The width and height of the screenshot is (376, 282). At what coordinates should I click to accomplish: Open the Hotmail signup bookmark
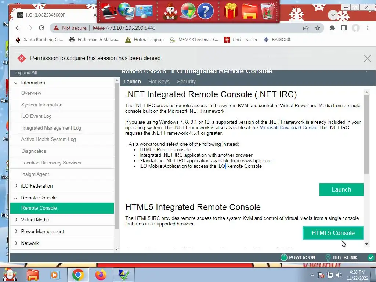pos(145,40)
